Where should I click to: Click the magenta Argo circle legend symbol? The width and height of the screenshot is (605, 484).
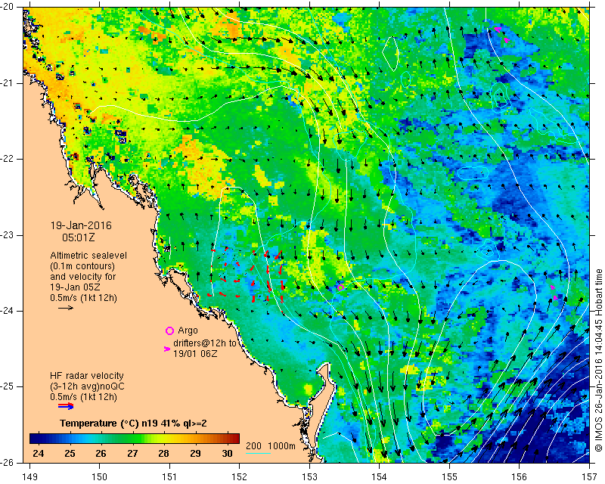pos(169,330)
